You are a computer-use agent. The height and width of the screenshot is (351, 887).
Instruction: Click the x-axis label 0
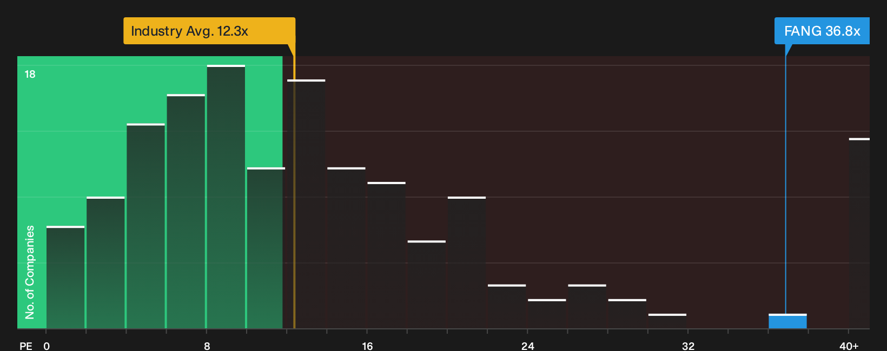point(47,346)
